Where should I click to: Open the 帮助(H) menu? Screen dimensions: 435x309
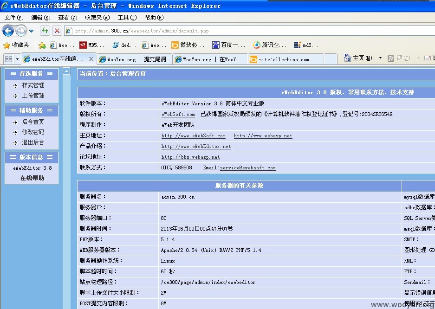[x=154, y=18]
